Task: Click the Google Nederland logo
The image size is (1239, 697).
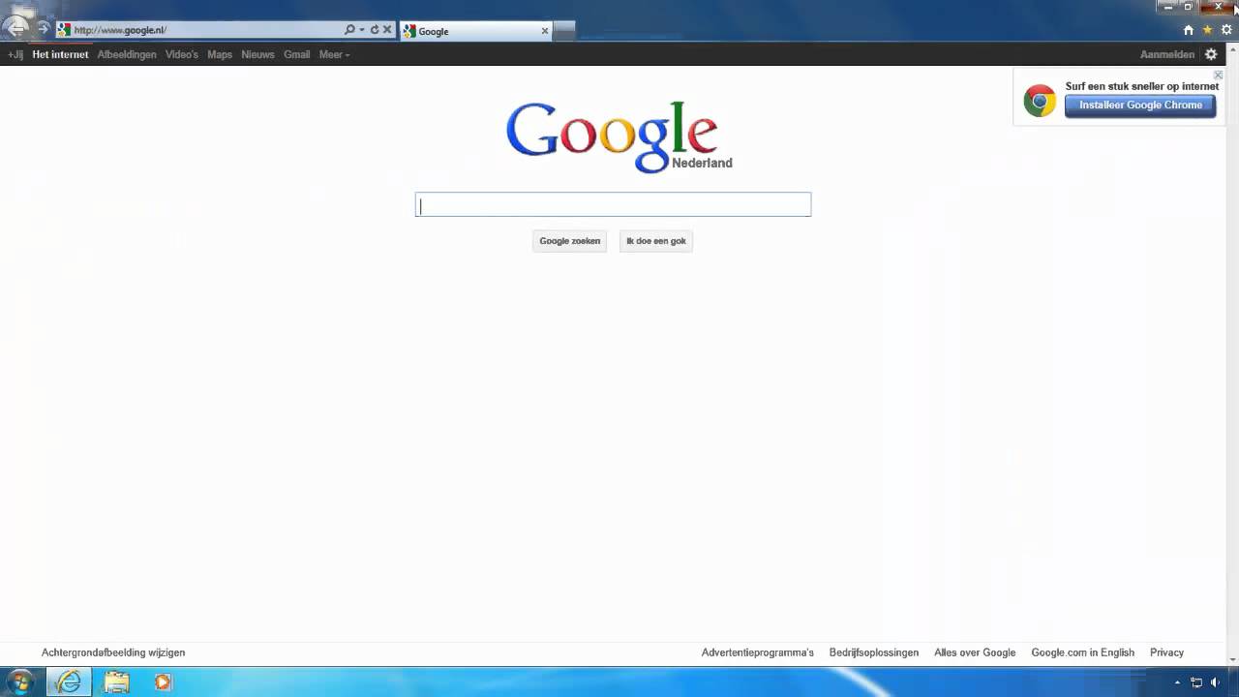Action: [x=619, y=136]
